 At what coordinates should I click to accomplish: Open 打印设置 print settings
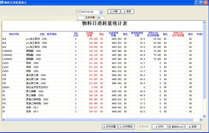pos(110,127)
